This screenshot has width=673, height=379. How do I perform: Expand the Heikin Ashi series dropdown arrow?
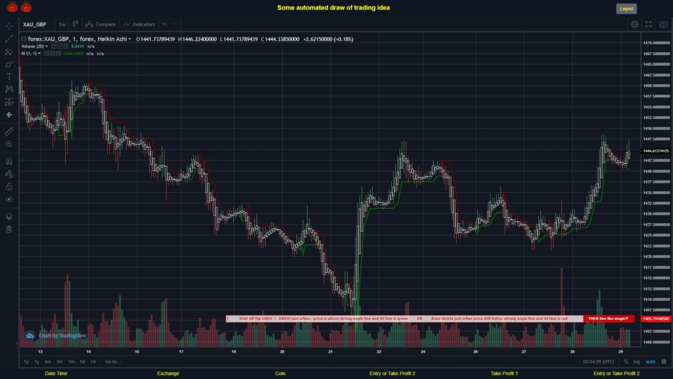click(129, 39)
